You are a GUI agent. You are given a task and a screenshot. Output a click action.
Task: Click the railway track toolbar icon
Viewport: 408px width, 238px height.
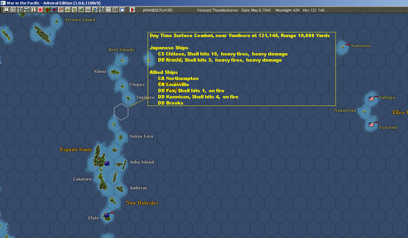click(115, 10)
